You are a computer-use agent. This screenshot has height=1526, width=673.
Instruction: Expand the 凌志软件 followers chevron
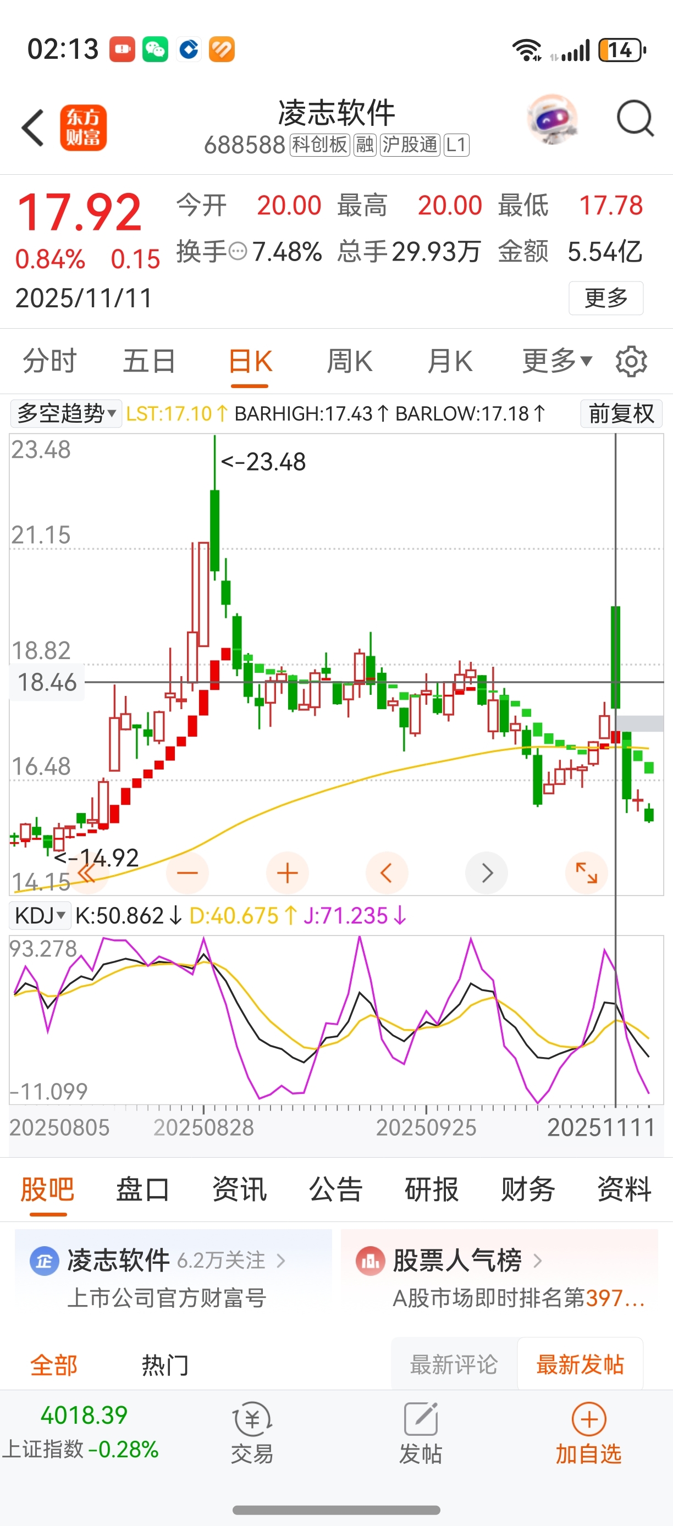tap(281, 1260)
